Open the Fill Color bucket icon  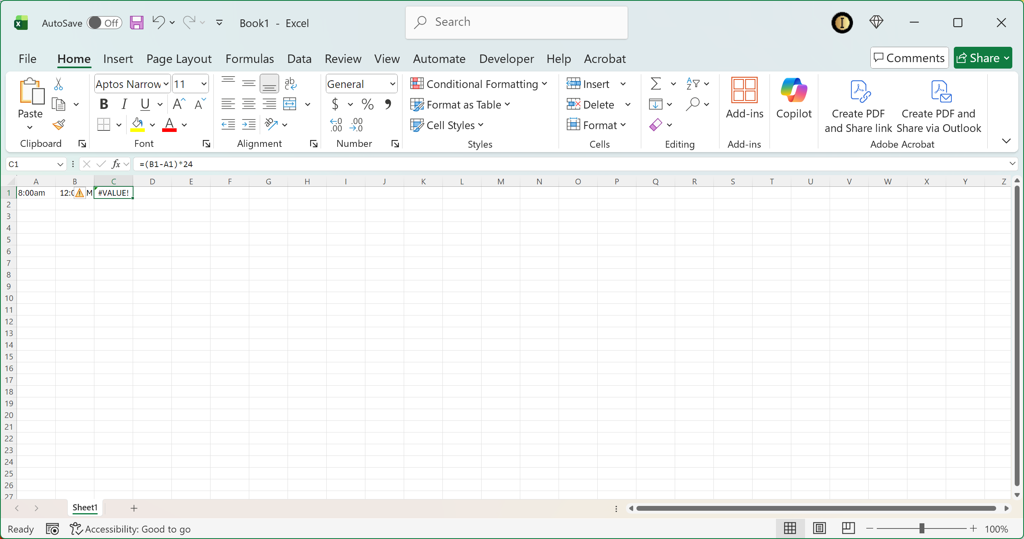(138, 123)
